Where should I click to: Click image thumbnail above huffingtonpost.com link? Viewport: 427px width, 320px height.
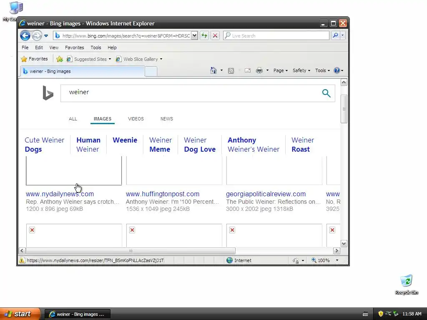174,170
